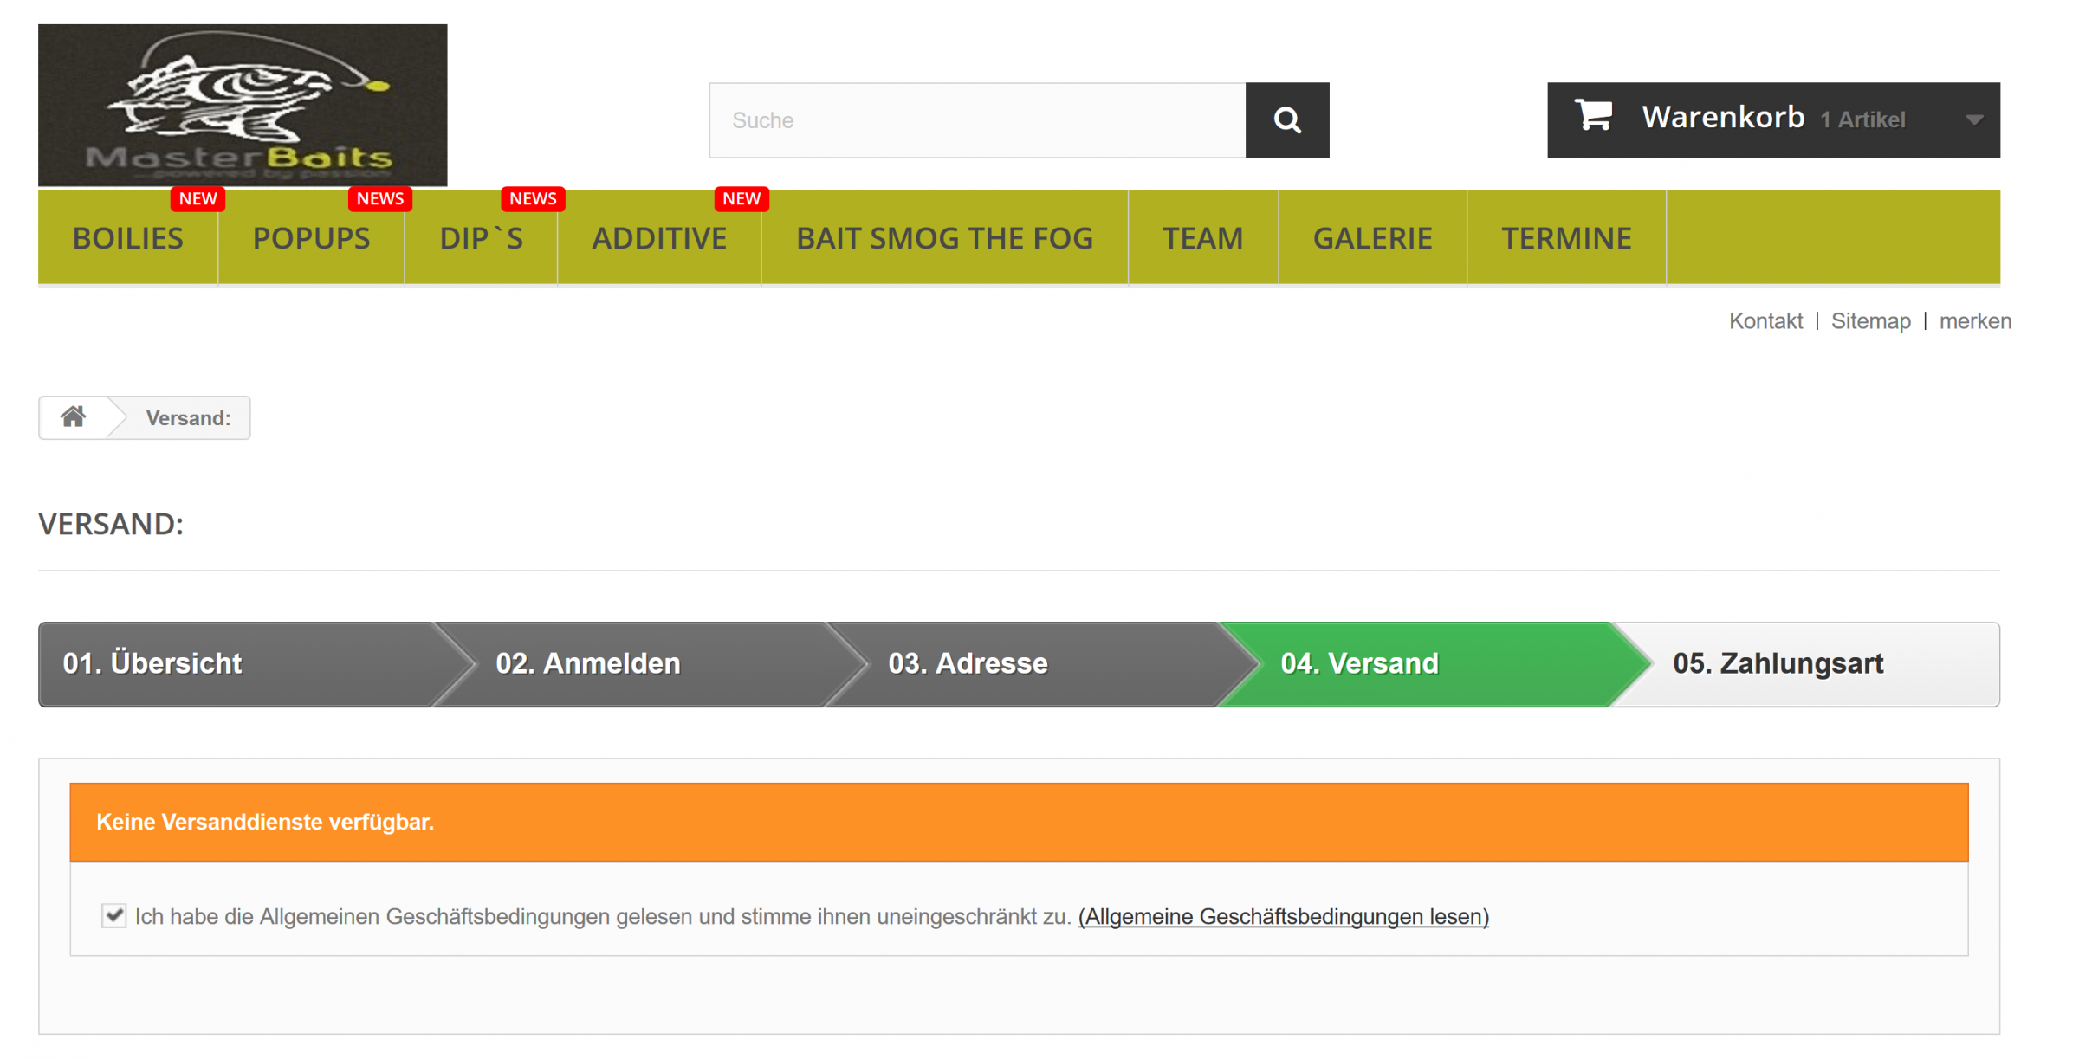The width and height of the screenshot is (2079, 1059).
Task: Click the NEW badge above Additive
Action: (x=741, y=199)
